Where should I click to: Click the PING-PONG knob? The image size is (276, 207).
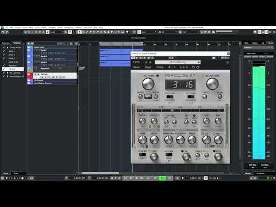pyautogui.click(x=168, y=140)
